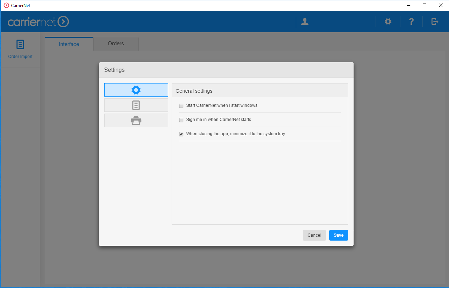449x288 pixels.
Task: Maximize the CarrierNet window
Action: [425, 5]
